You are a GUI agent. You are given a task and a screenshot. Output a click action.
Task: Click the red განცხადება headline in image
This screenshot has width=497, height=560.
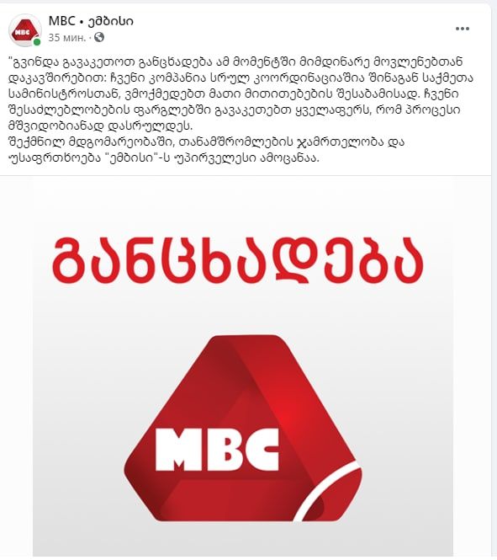[x=237, y=260]
